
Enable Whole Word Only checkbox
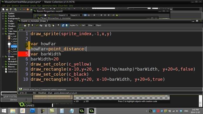2,97
